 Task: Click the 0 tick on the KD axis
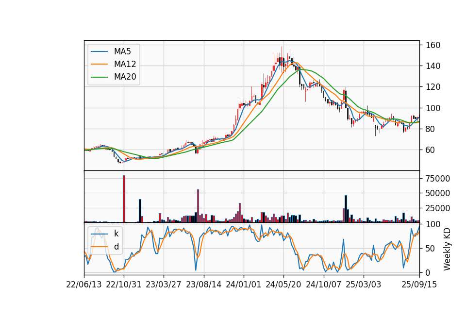click(428, 272)
